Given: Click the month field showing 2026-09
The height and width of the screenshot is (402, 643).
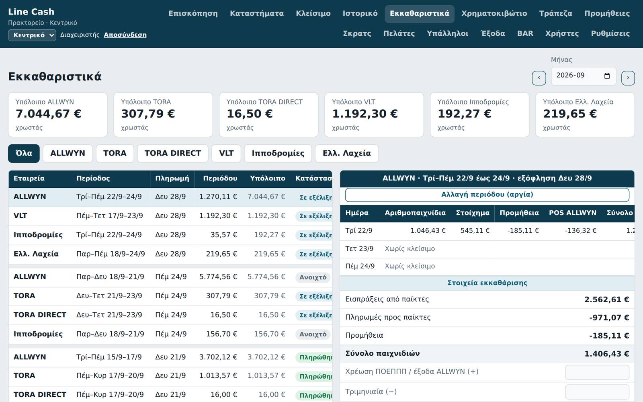Looking at the screenshot, I should 583,76.
